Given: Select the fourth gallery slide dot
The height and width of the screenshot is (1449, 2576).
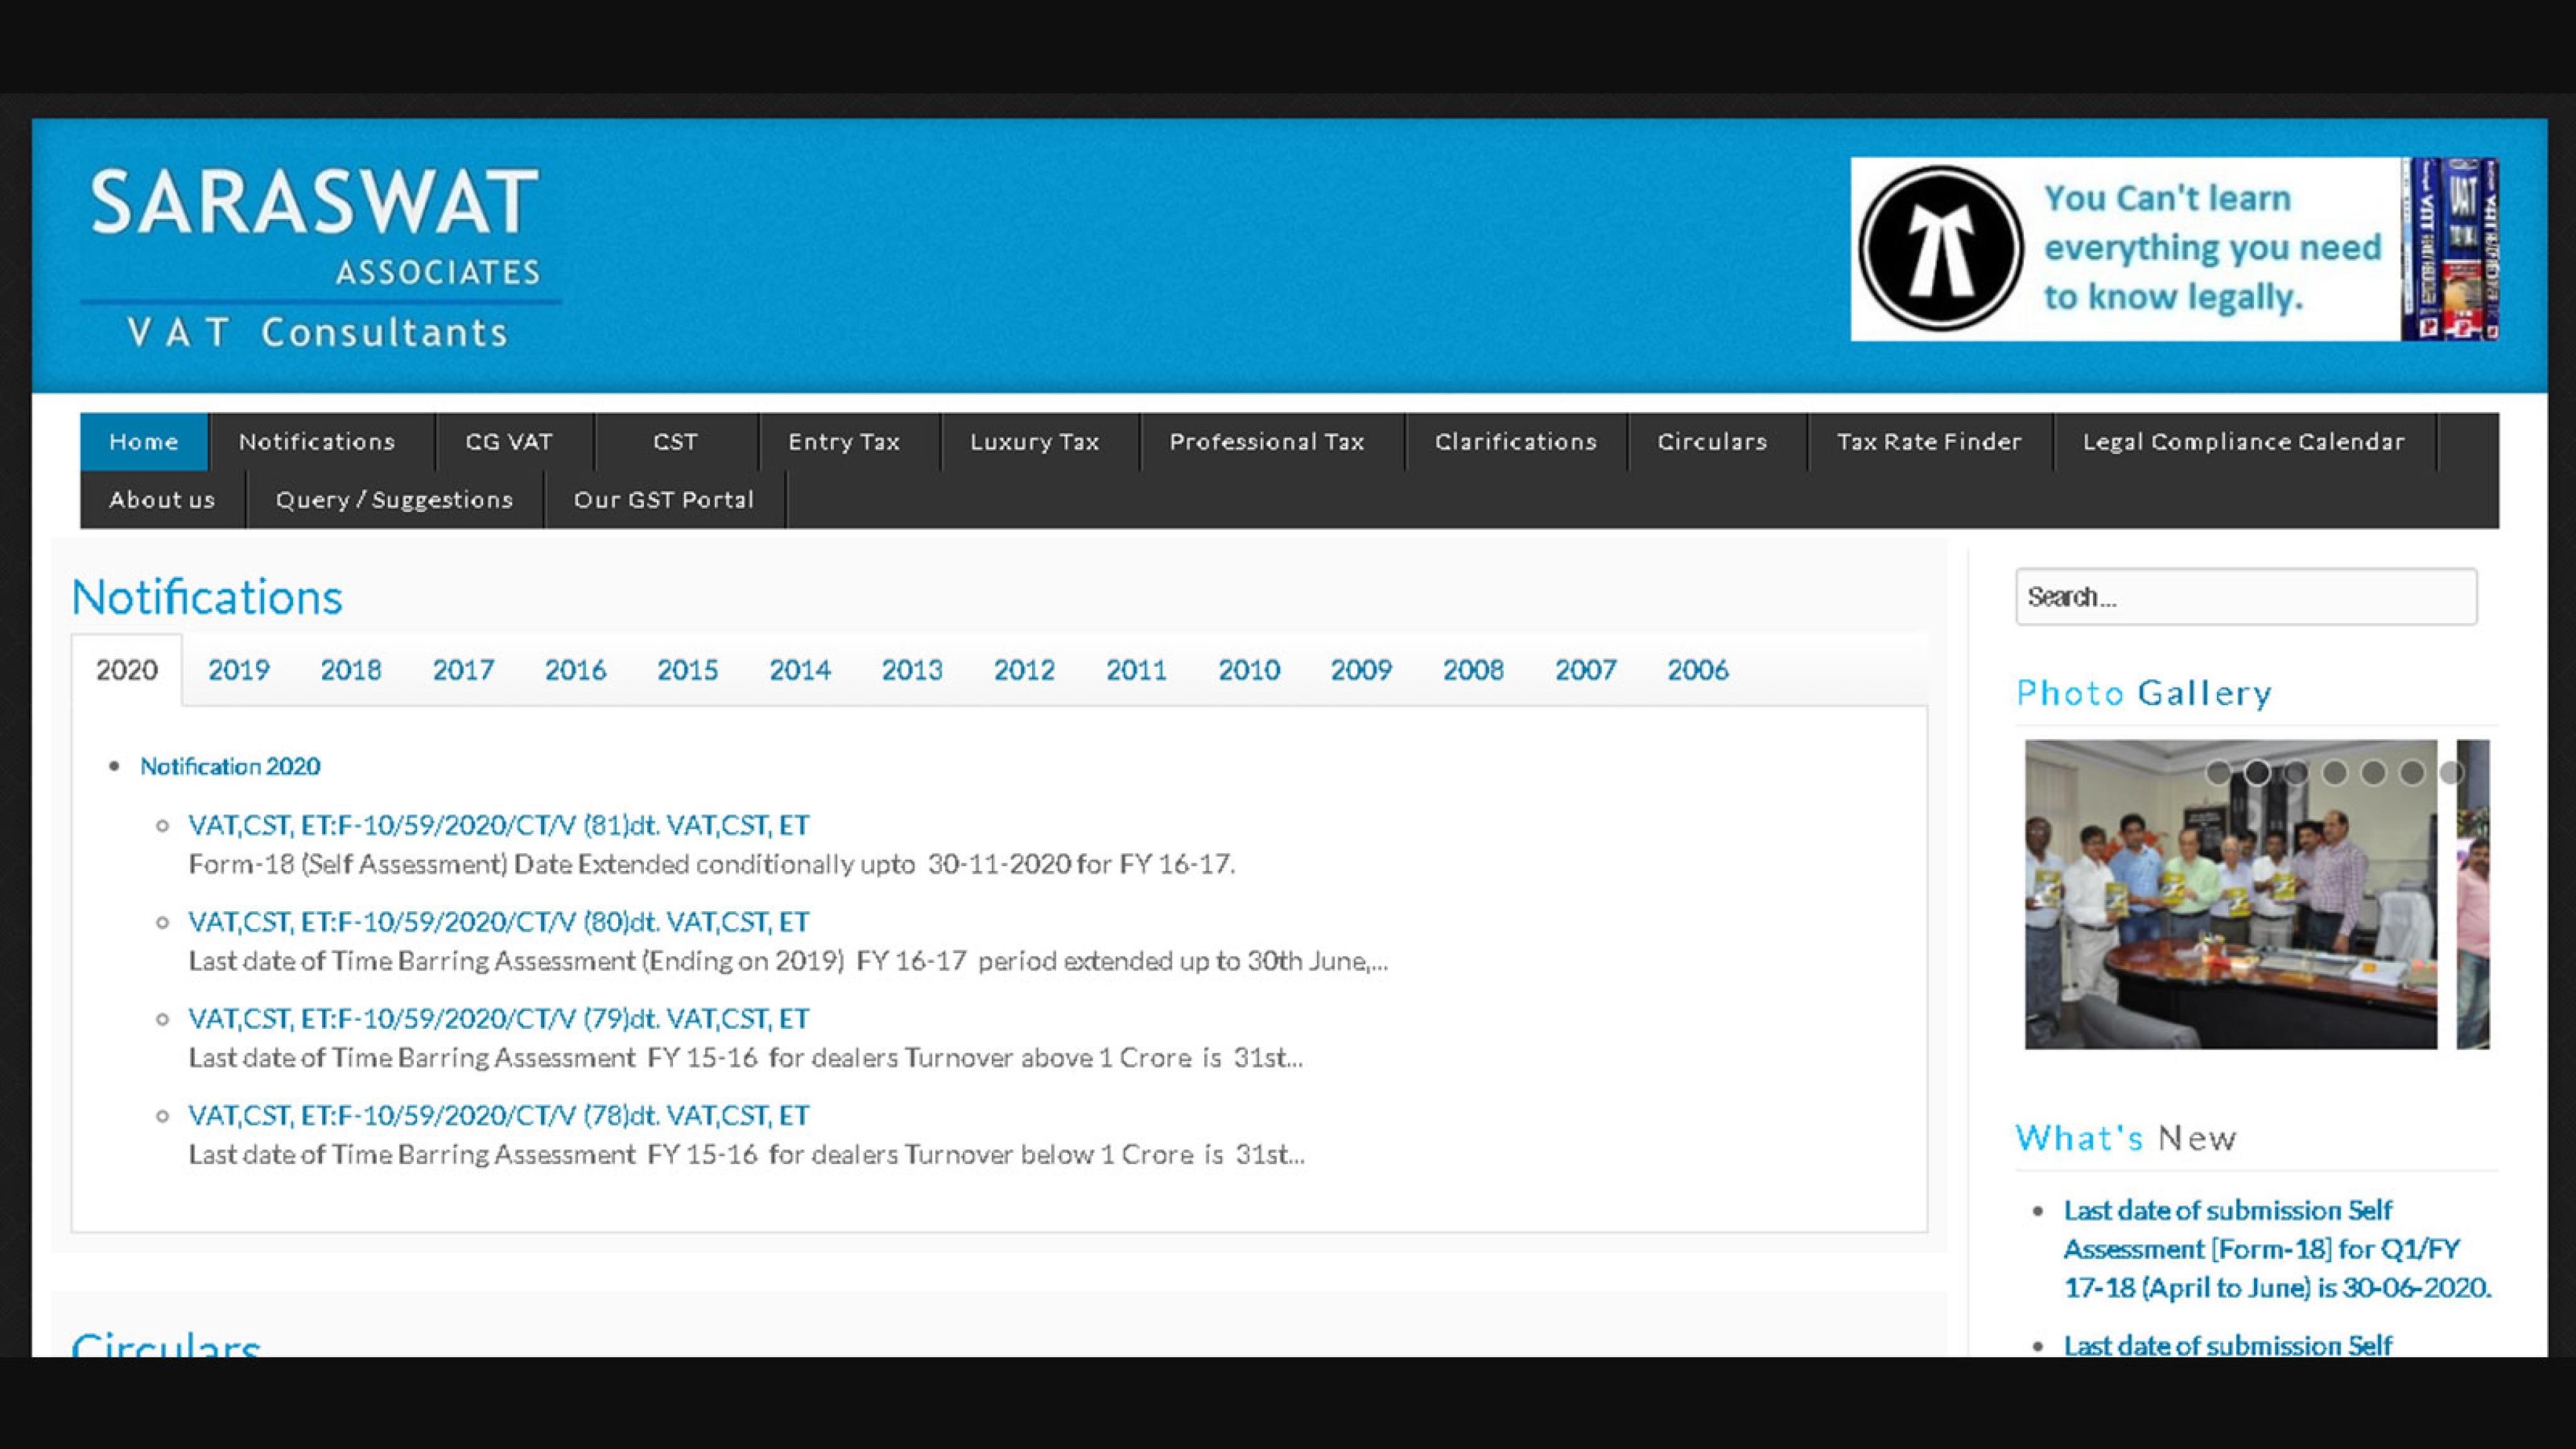Looking at the screenshot, I should tap(2335, 772).
